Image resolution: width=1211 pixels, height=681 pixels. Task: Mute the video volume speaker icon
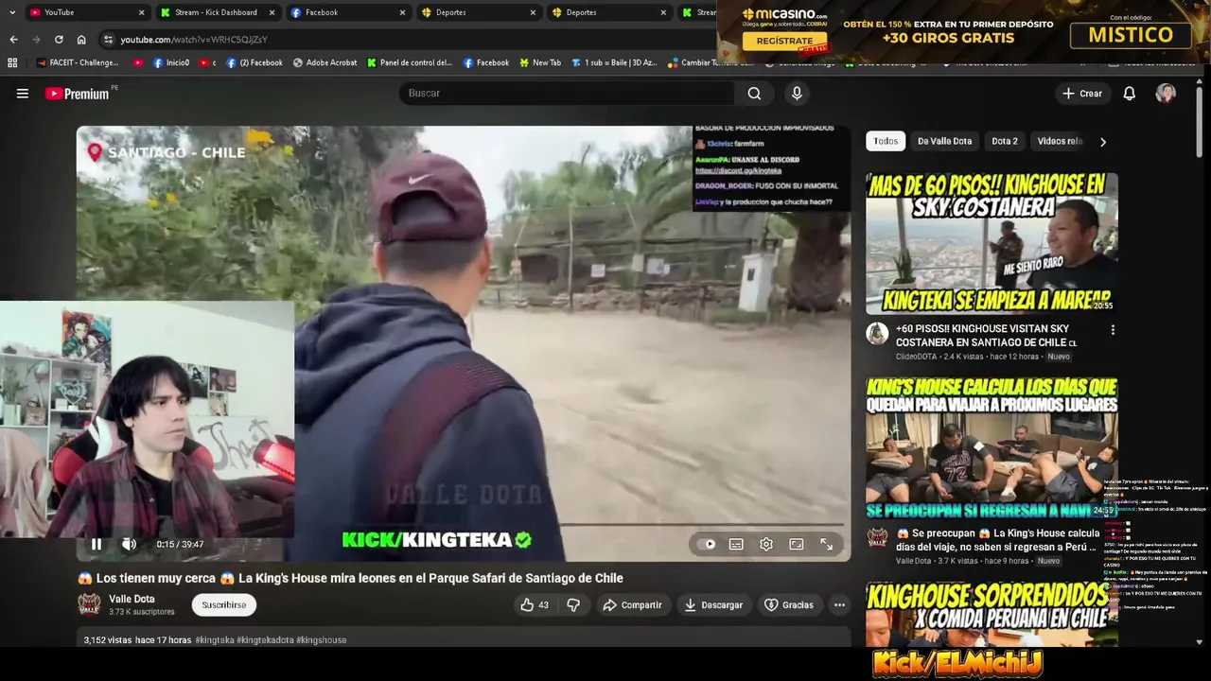pyautogui.click(x=129, y=544)
